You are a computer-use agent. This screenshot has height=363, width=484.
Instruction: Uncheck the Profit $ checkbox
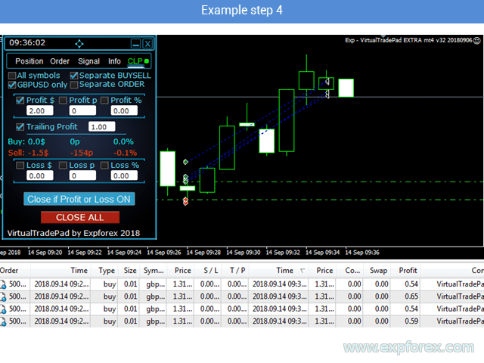click(x=20, y=101)
